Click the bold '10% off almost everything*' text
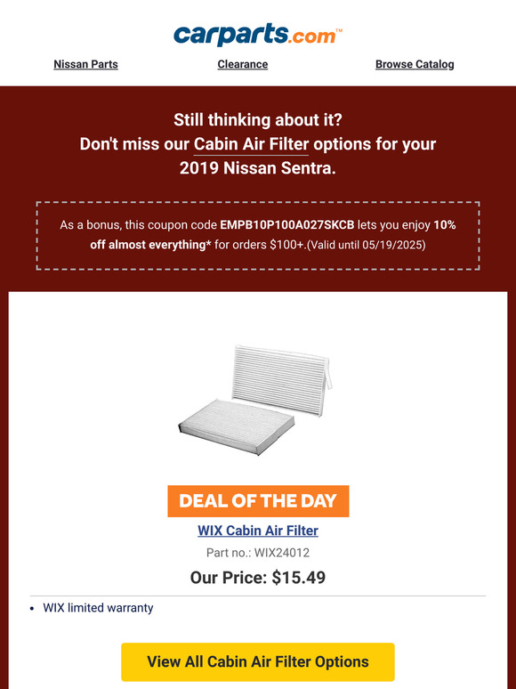Image resolution: width=516 pixels, height=689 pixels. [x=273, y=235]
